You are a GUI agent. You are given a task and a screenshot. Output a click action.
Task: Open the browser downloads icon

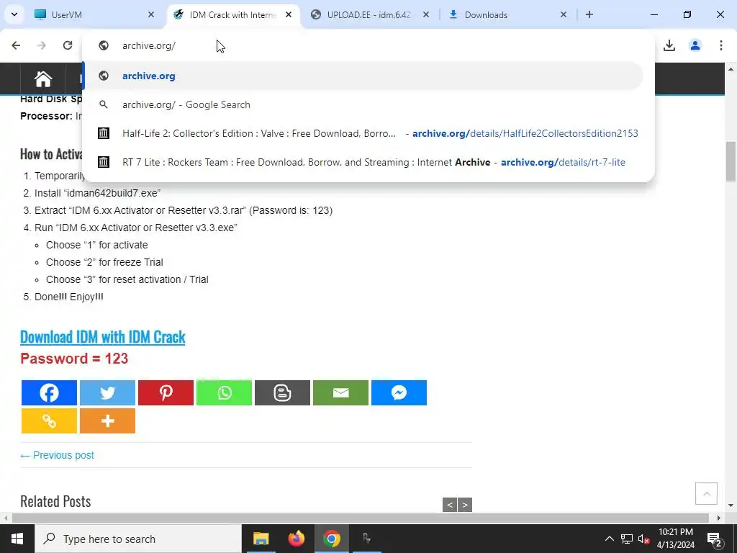(x=669, y=45)
